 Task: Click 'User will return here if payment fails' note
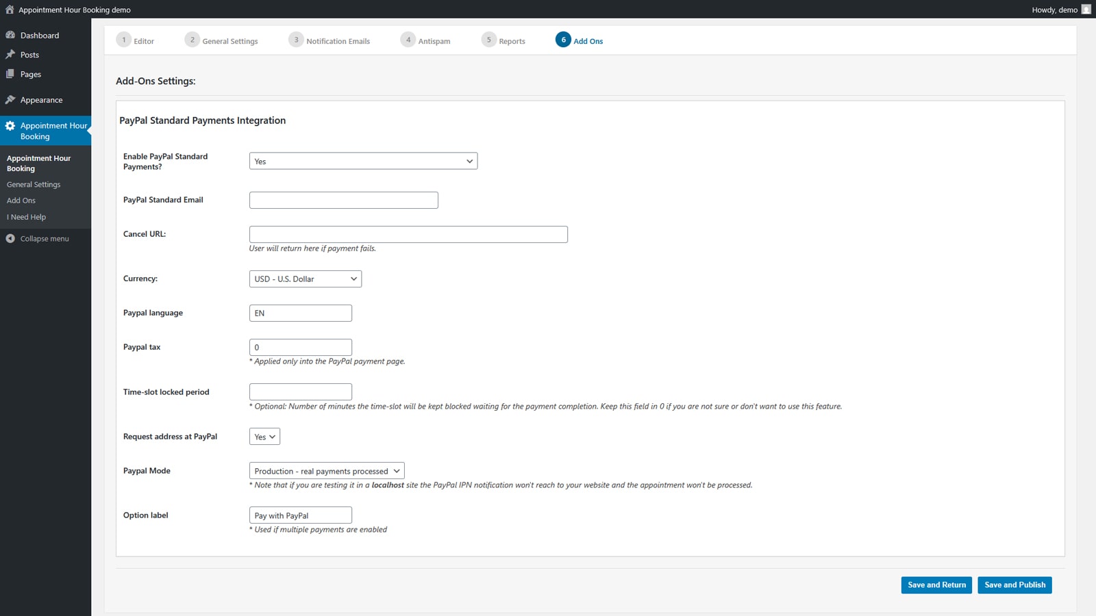(x=312, y=248)
